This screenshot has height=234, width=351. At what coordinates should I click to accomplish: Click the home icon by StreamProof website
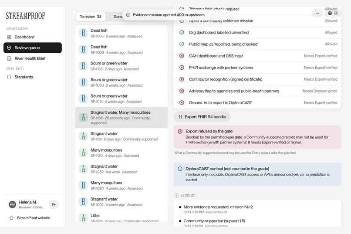[11, 218]
